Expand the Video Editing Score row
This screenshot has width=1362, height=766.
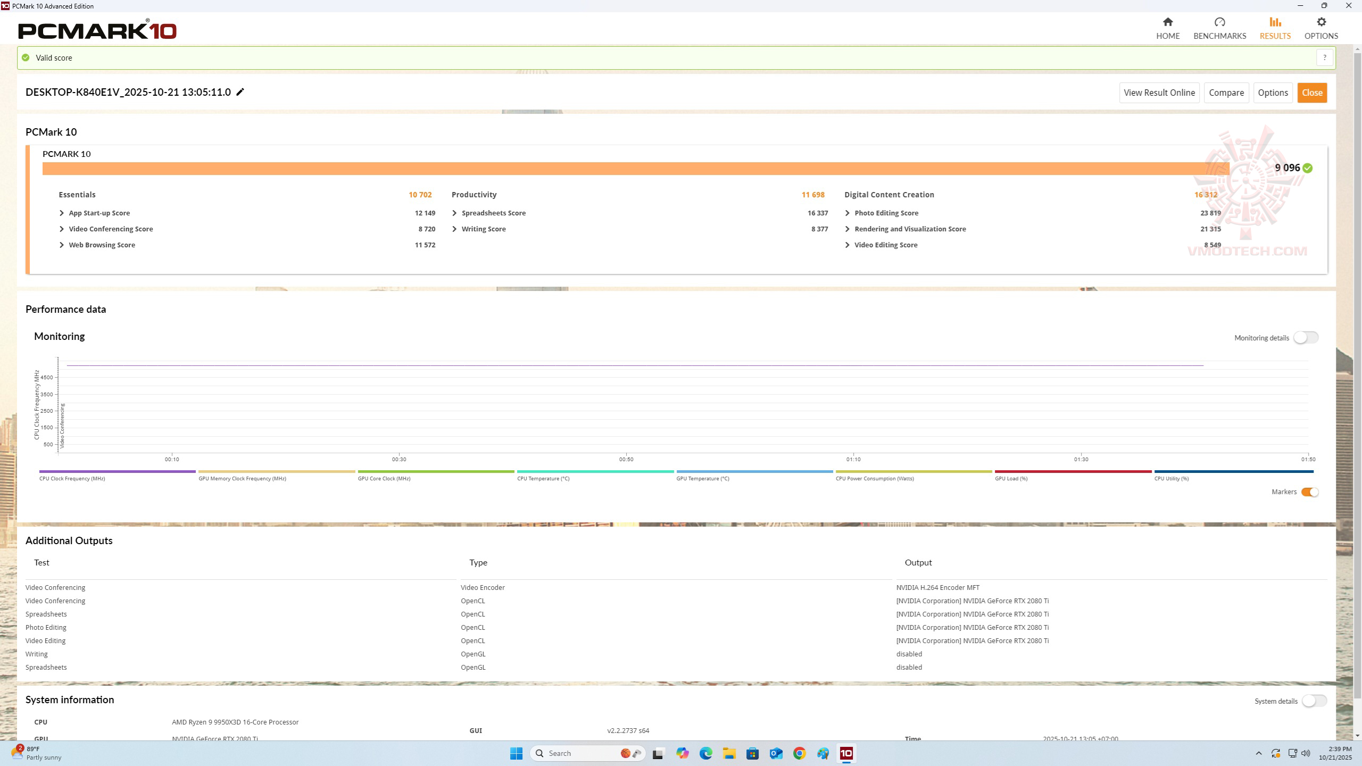(848, 245)
